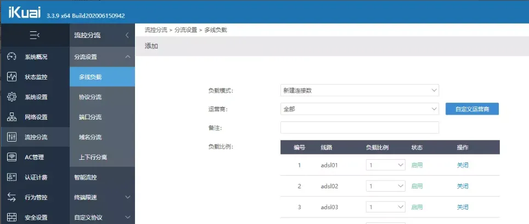Open the load ratio dropdown for adsl01

tap(386, 165)
